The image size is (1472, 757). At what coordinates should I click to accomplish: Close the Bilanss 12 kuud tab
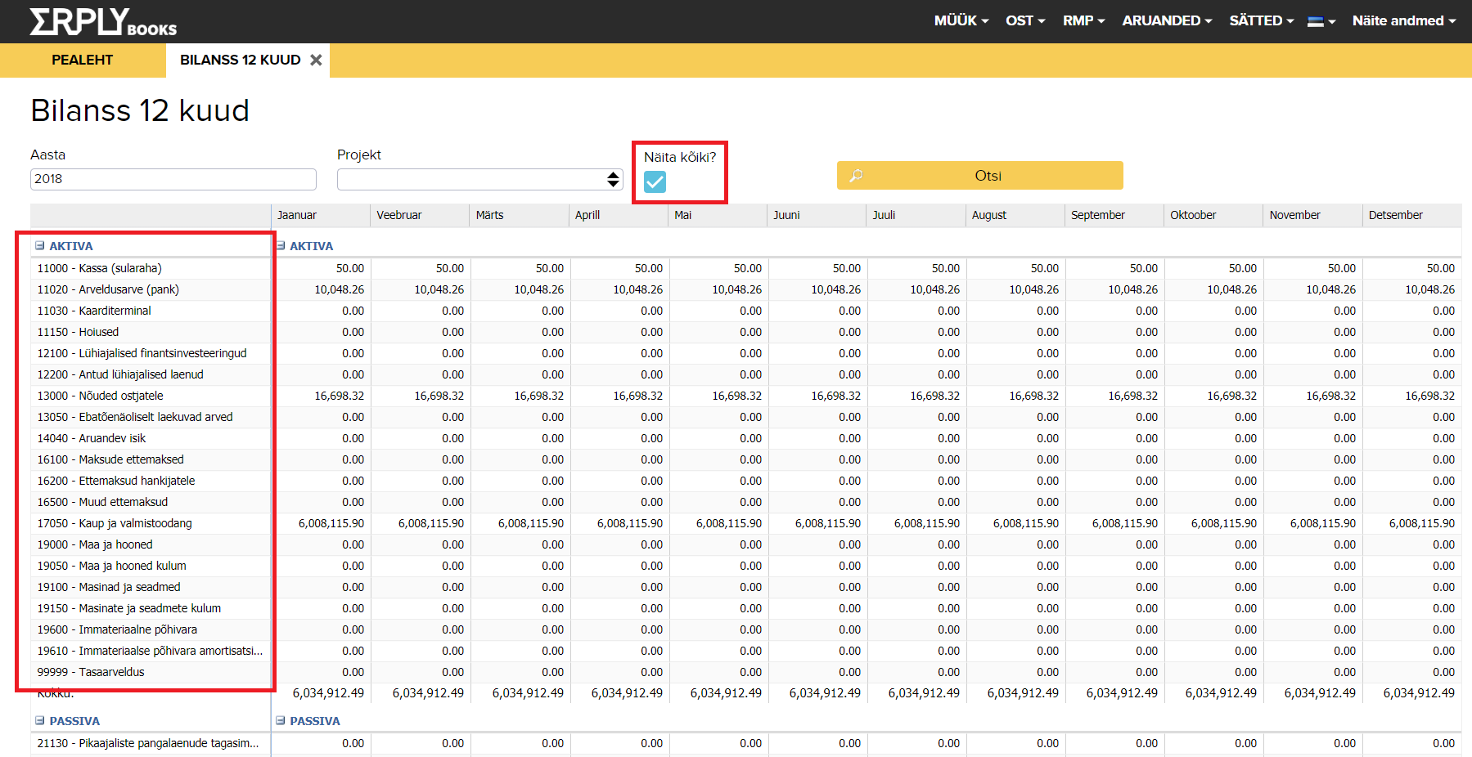pyautogui.click(x=316, y=60)
